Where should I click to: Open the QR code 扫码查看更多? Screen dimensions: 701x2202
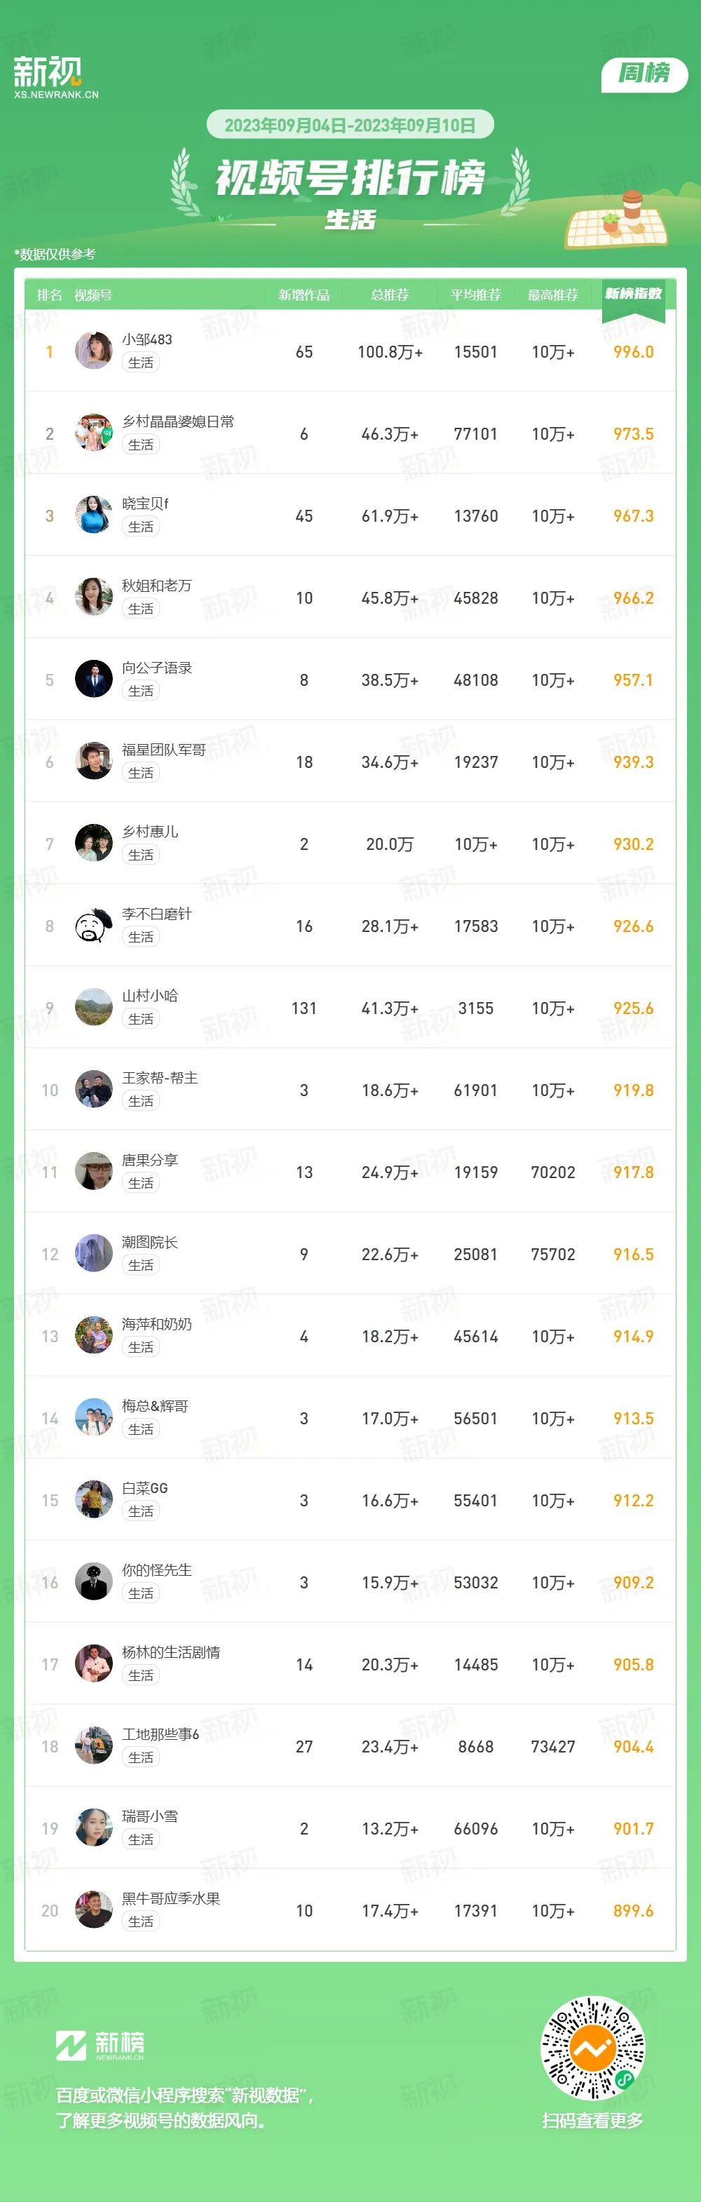[592, 2048]
